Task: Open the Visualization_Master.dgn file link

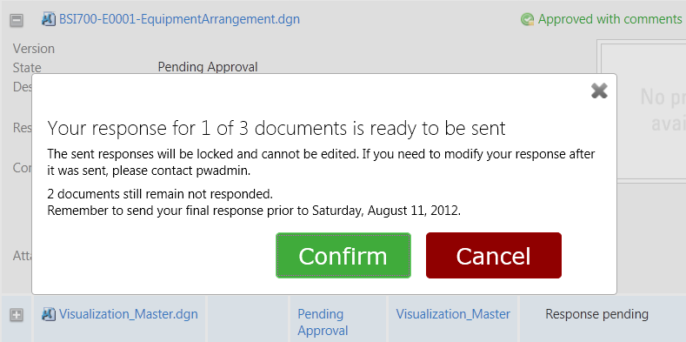Action: click(128, 314)
